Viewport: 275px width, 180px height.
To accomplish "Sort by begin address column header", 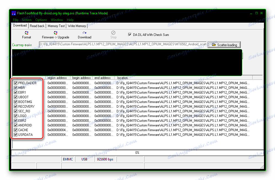I will tap(81, 78).
